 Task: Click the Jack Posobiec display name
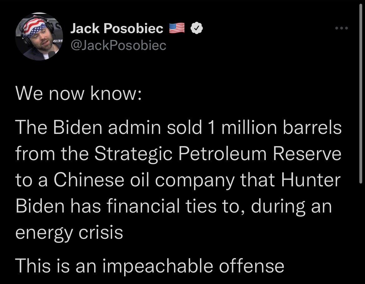pos(117,29)
